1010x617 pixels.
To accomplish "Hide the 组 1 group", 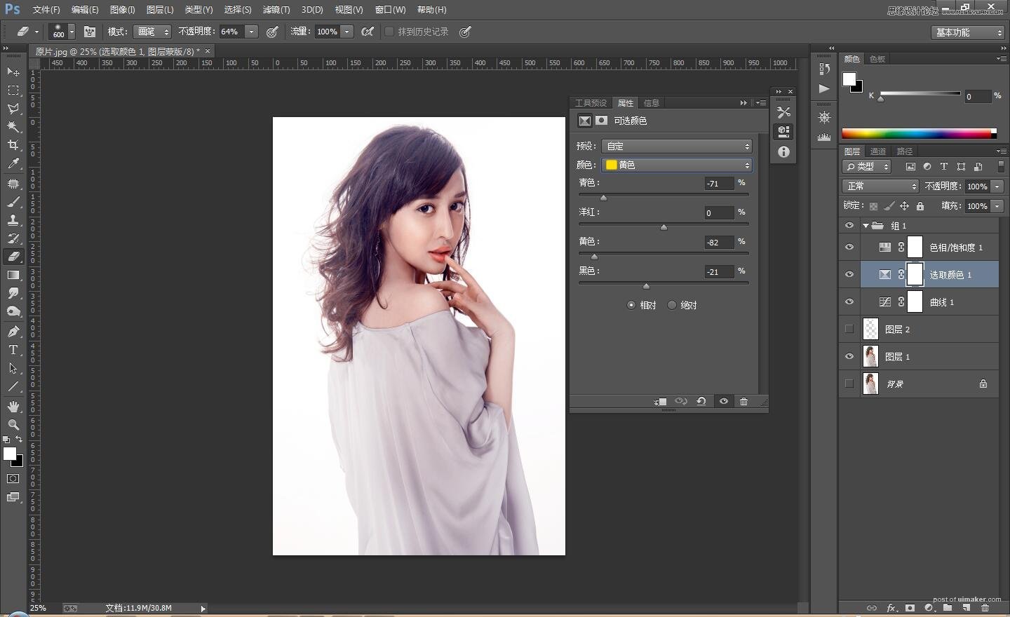I will tap(849, 226).
